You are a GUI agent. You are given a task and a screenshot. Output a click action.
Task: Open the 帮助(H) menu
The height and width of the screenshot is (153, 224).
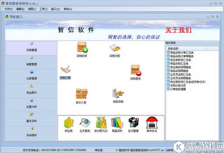coord(68,9)
